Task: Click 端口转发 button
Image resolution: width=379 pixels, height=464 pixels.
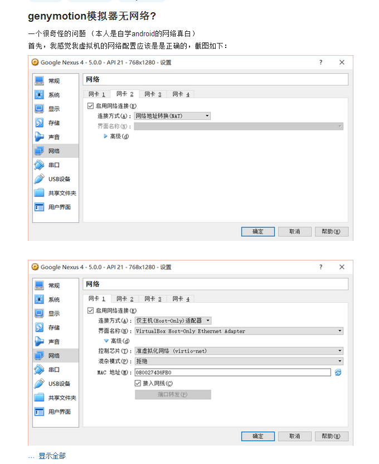Action: click(173, 394)
